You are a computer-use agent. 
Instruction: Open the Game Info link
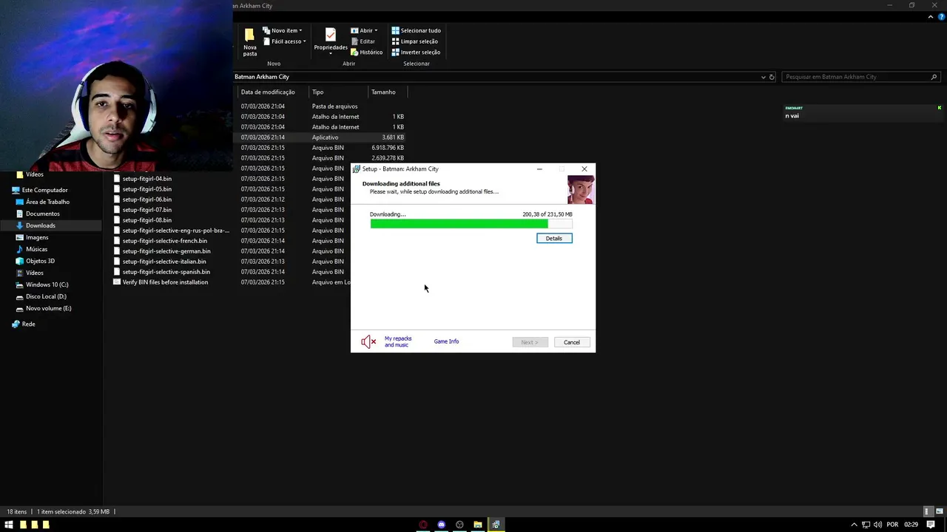tap(446, 341)
